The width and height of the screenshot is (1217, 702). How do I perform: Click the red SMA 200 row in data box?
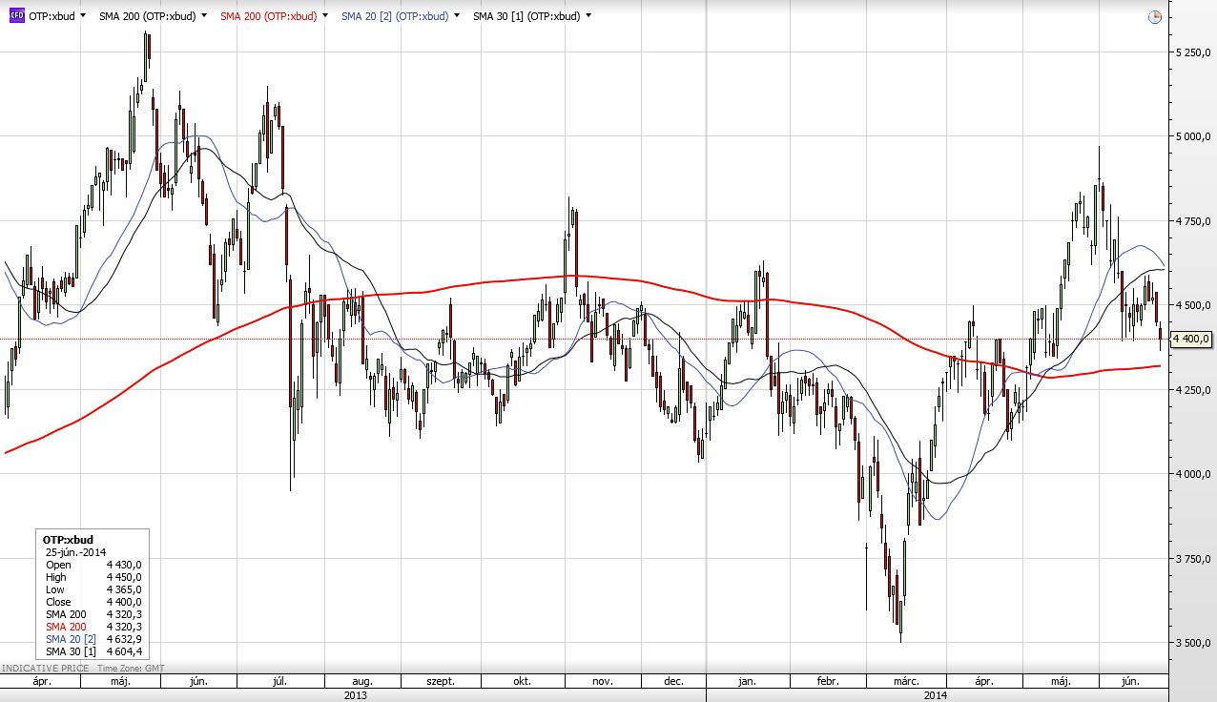[x=93, y=627]
